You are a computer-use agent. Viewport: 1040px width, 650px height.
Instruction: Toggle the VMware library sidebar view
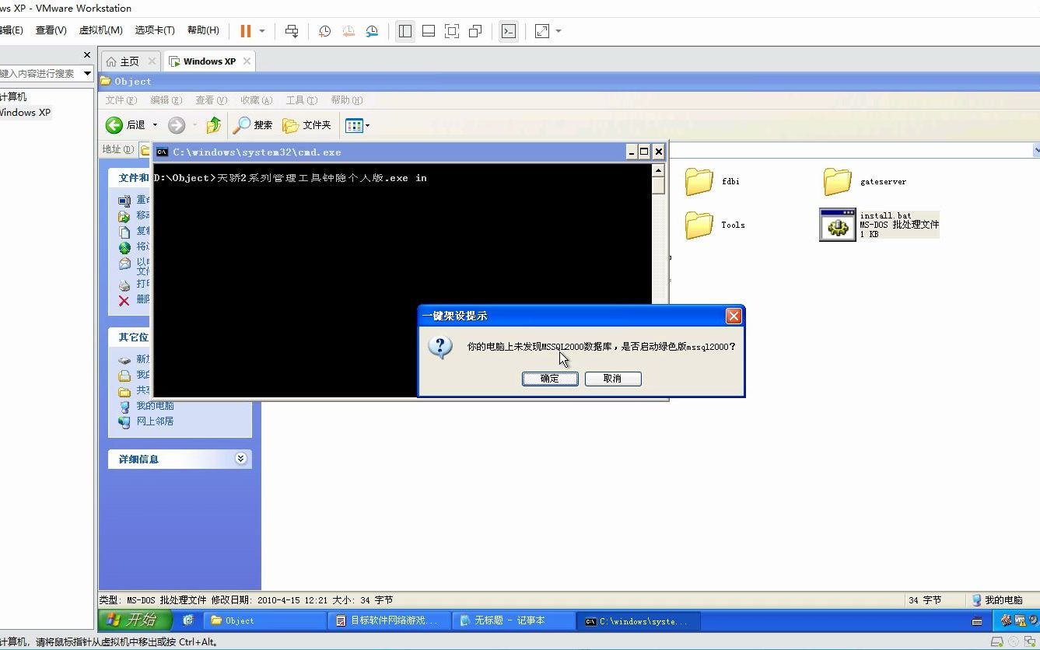pos(405,31)
